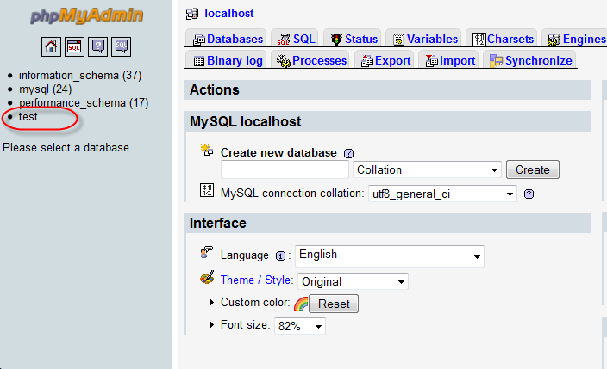The image size is (607, 369).
Task: Open the rainbow custom color picker
Action: (301, 304)
